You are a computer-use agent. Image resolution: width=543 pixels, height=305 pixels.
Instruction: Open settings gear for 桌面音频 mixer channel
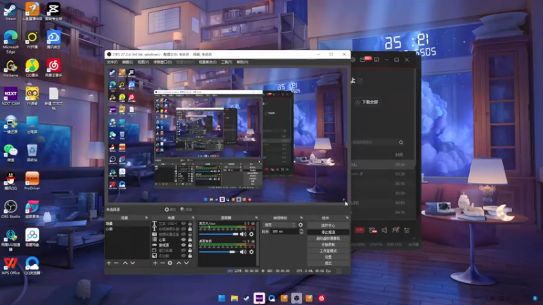click(x=251, y=251)
